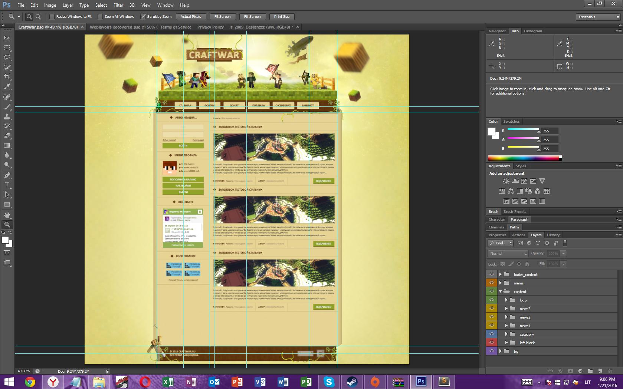Image resolution: width=623 pixels, height=389 pixels.
Task: Select the Blur tool
Action: click(x=7, y=155)
